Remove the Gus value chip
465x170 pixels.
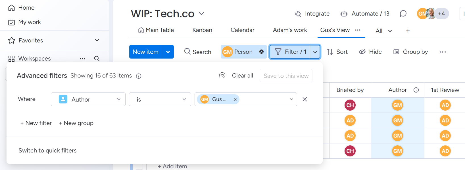[x=235, y=99]
